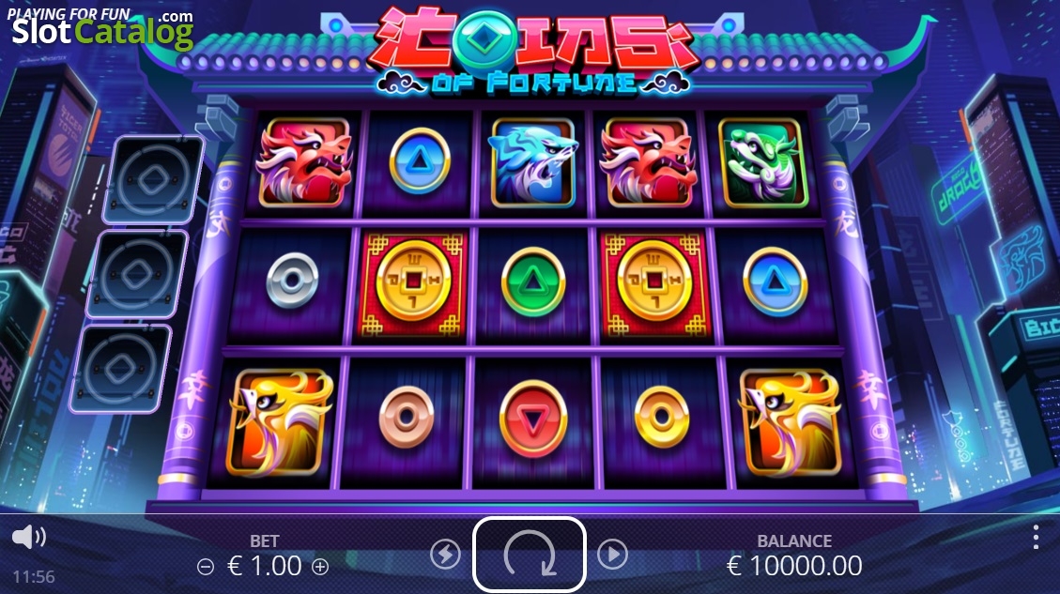Click the Coins of Fortune title logo
Screen dimensions: 1060x594
(x=533, y=51)
